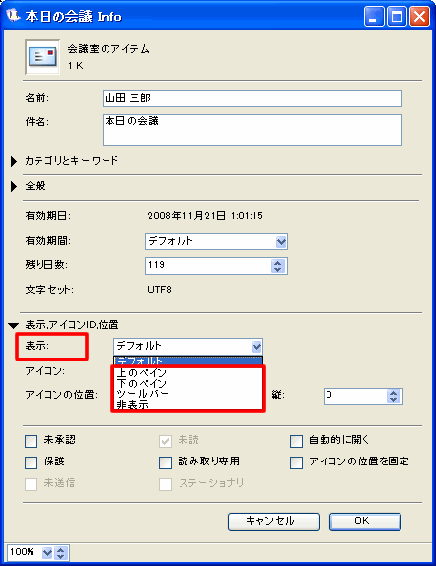Image resolution: width=436 pixels, height=566 pixels.
Task: Toggle アイコンの位置を固定 checkbox
Action: 296,462
